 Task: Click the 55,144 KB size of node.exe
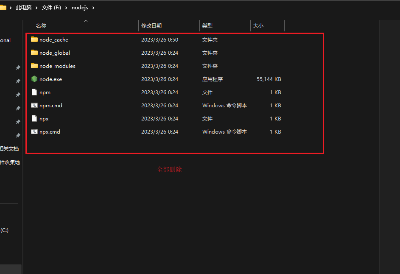[x=269, y=79]
